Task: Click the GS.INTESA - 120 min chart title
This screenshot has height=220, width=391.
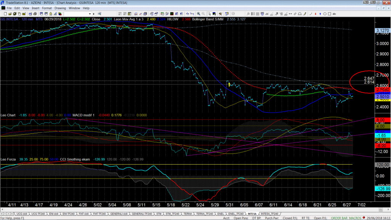Action: (17, 19)
